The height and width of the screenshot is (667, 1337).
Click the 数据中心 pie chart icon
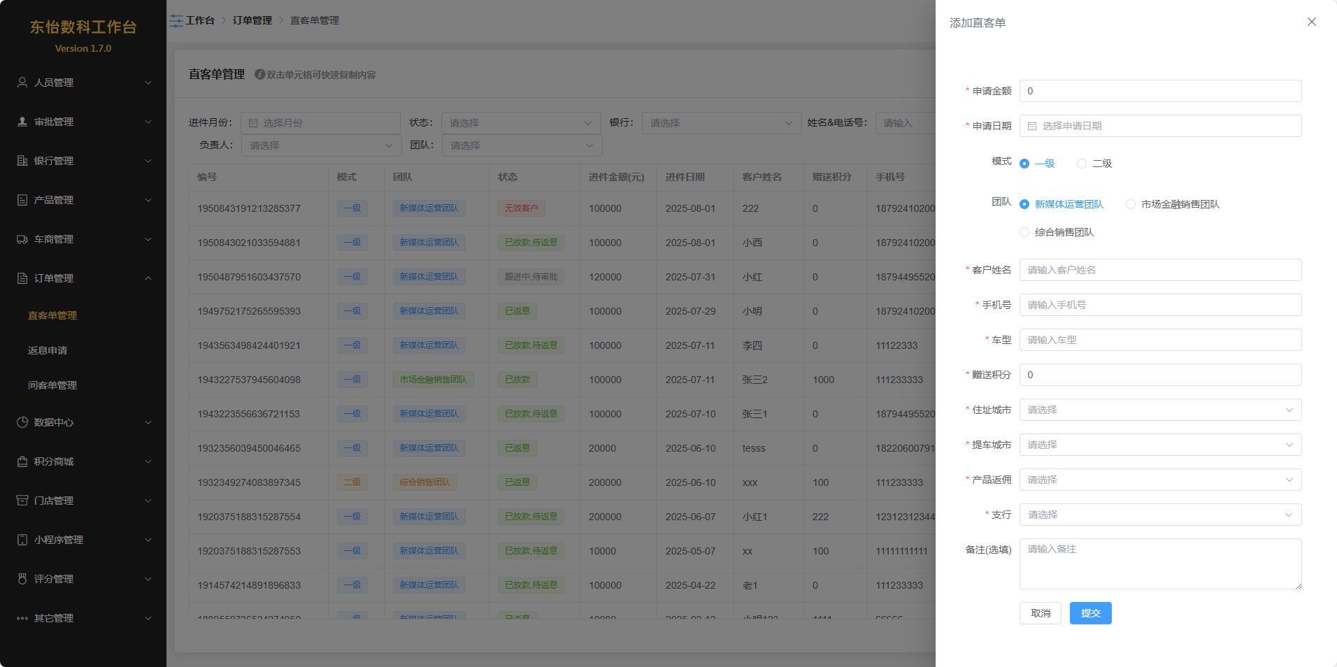[x=22, y=422]
